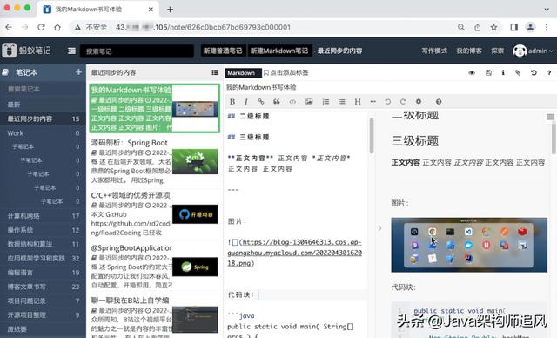
Task: Switch to 写作模式
Action: click(434, 51)
